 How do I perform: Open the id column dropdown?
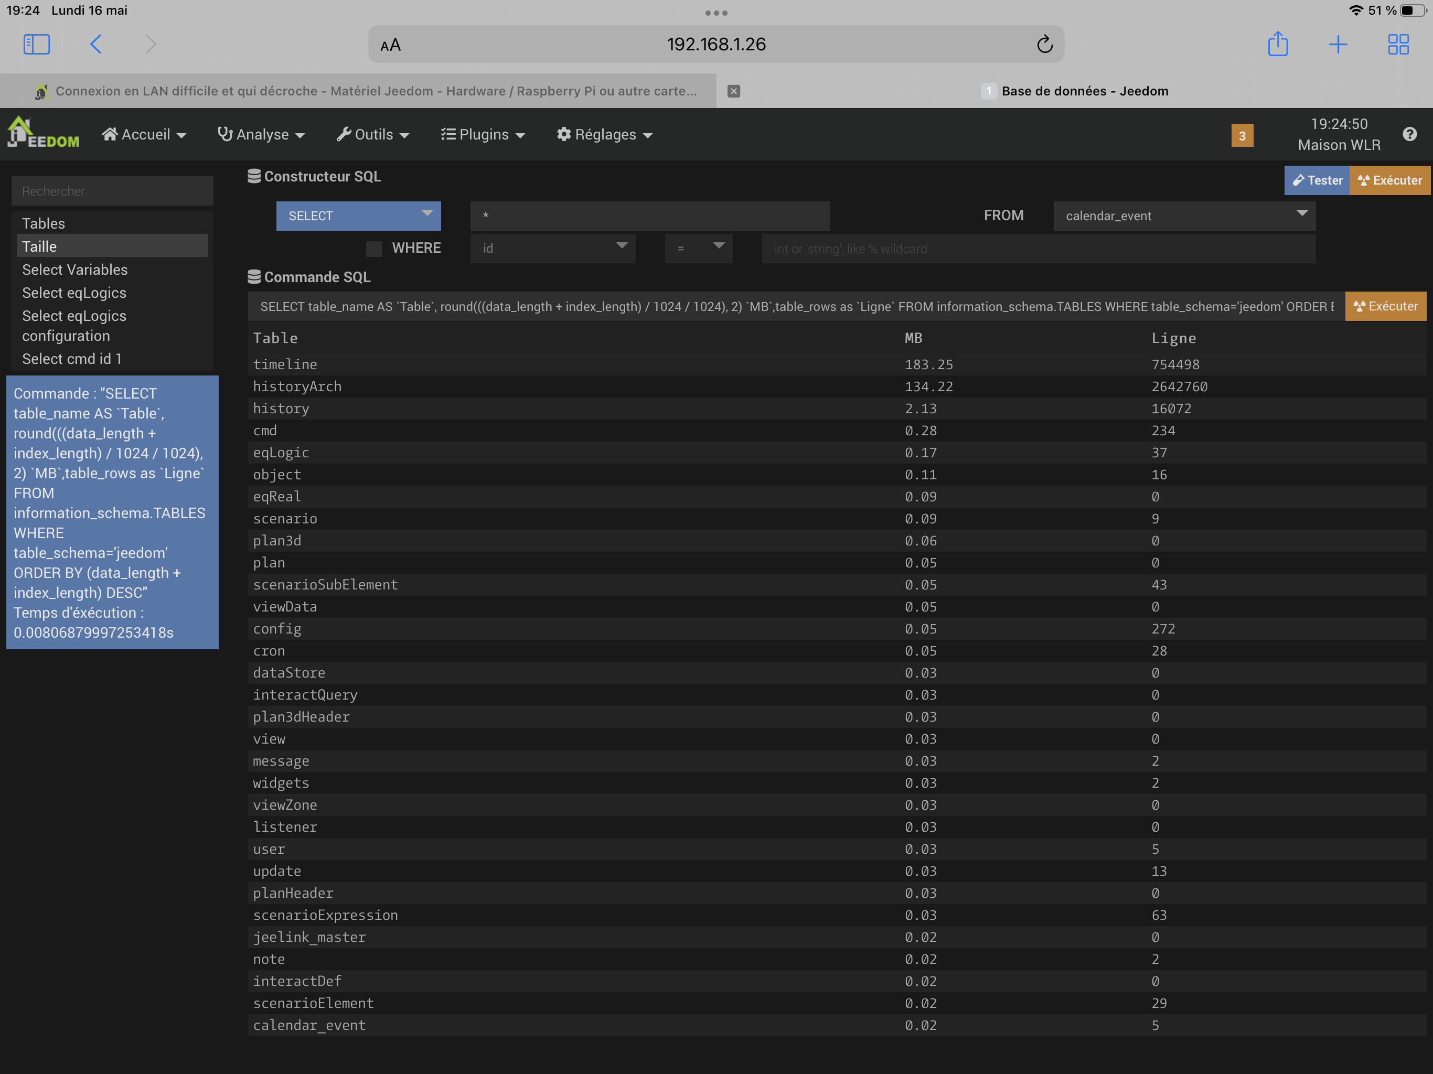tap(553, 249)
